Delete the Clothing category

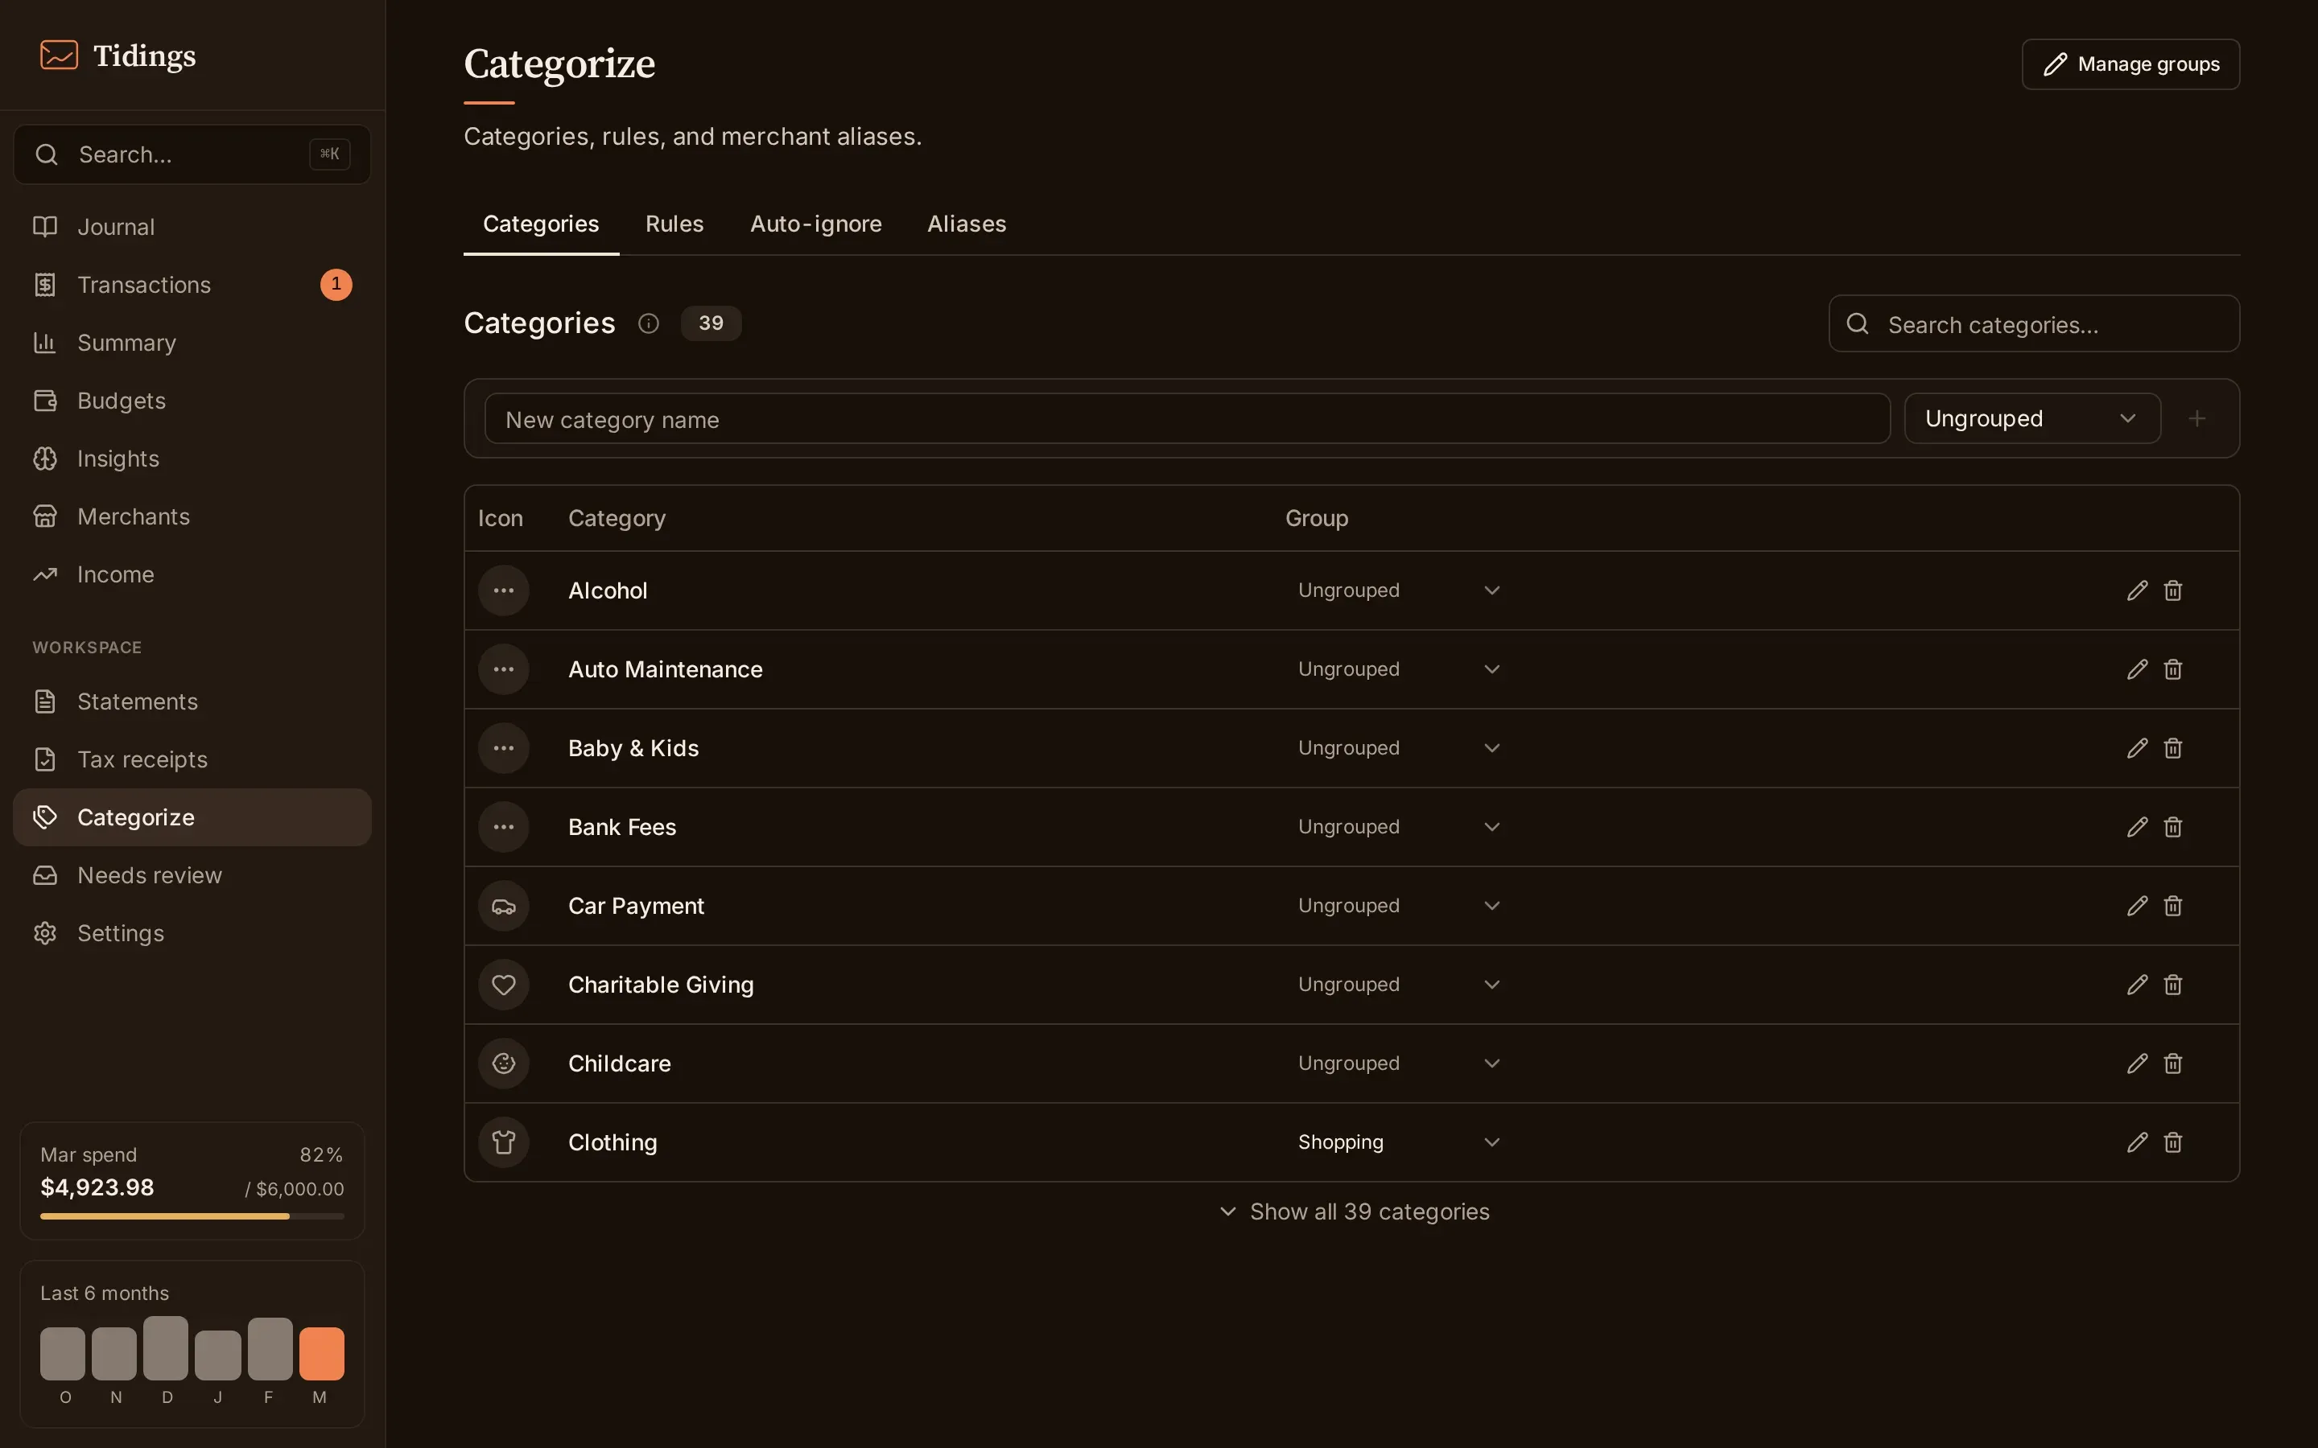(x=2173, y=1142)
